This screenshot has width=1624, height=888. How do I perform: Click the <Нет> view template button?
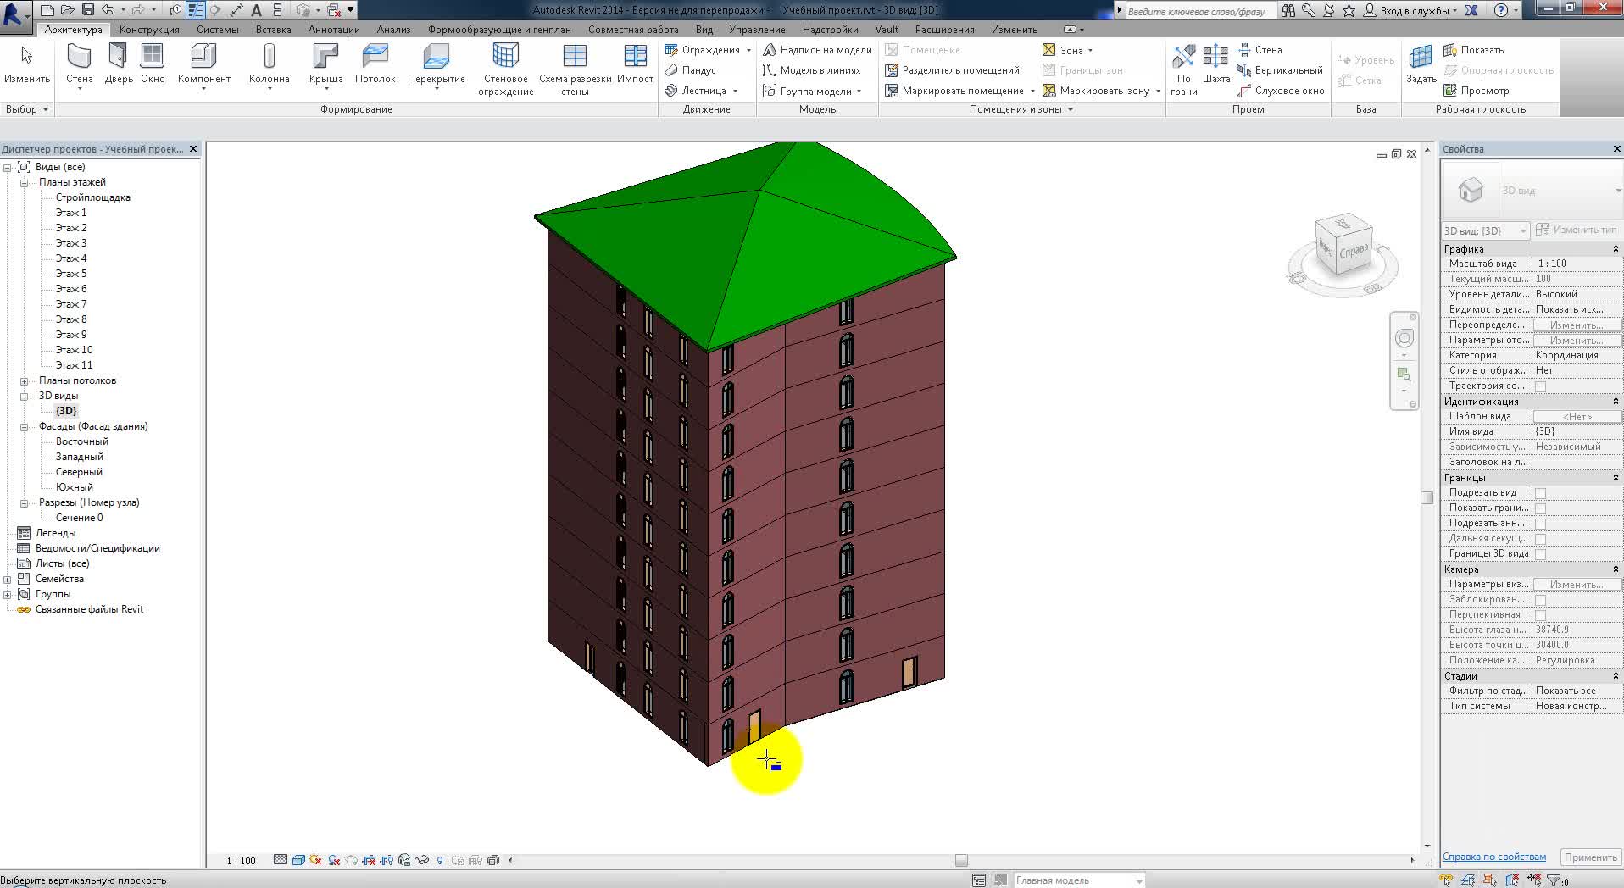click(1577, 417)
